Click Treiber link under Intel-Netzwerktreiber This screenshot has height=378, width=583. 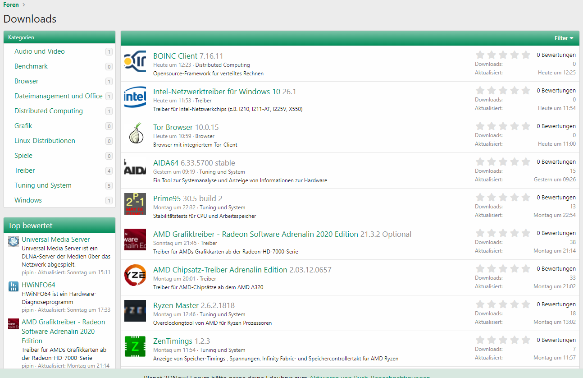[203, 101]
